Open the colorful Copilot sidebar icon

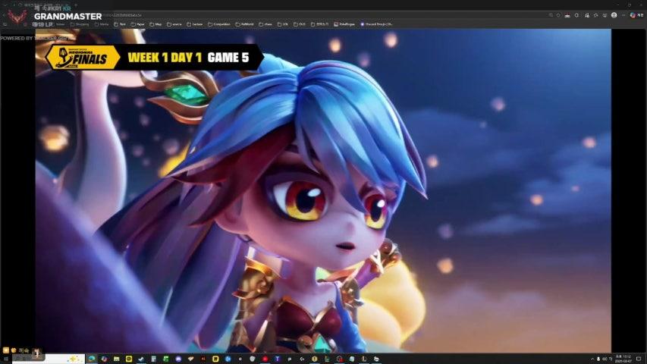tap(633, 15)
